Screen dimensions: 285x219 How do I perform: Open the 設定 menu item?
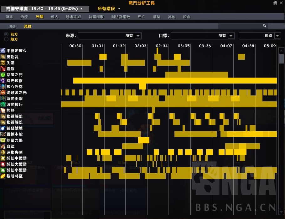(x=186, y=17)
